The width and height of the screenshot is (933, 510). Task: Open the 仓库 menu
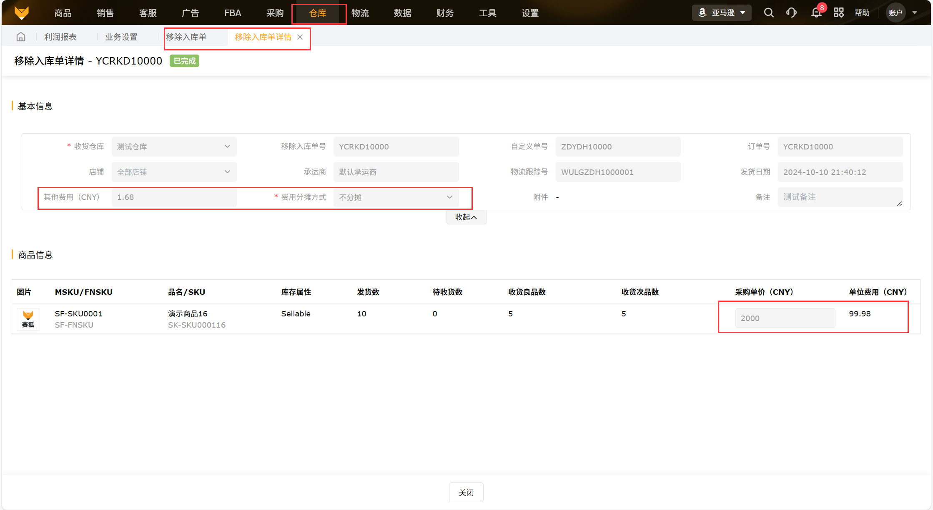point(318,13)
